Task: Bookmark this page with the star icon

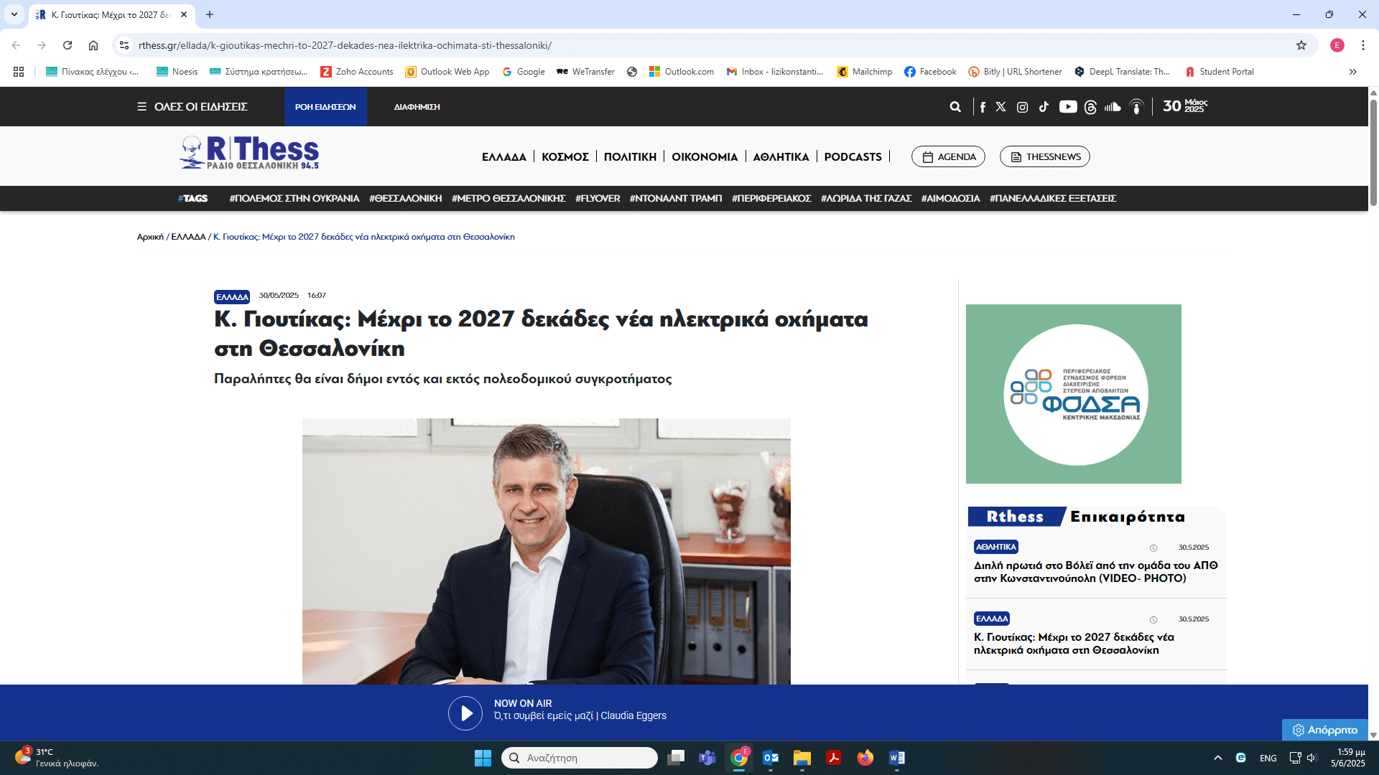Action: pos(1301,45)
